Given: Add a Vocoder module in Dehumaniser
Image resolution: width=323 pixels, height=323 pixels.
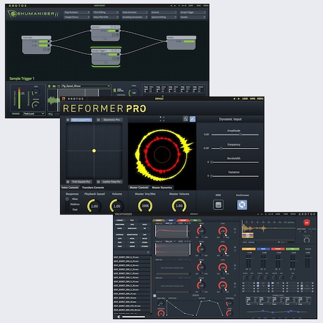Looking at the screenshot, I should pos(193,17).
